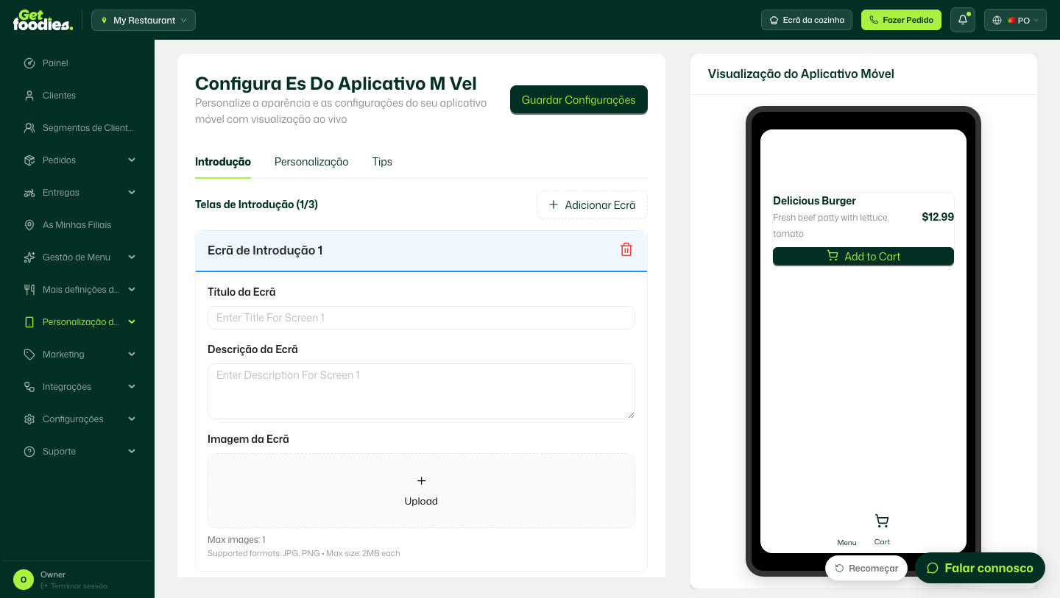Viewport: 1060px width, 598px height.
Task: Expand the Mais definições chevron
Action: pos(132,290)
